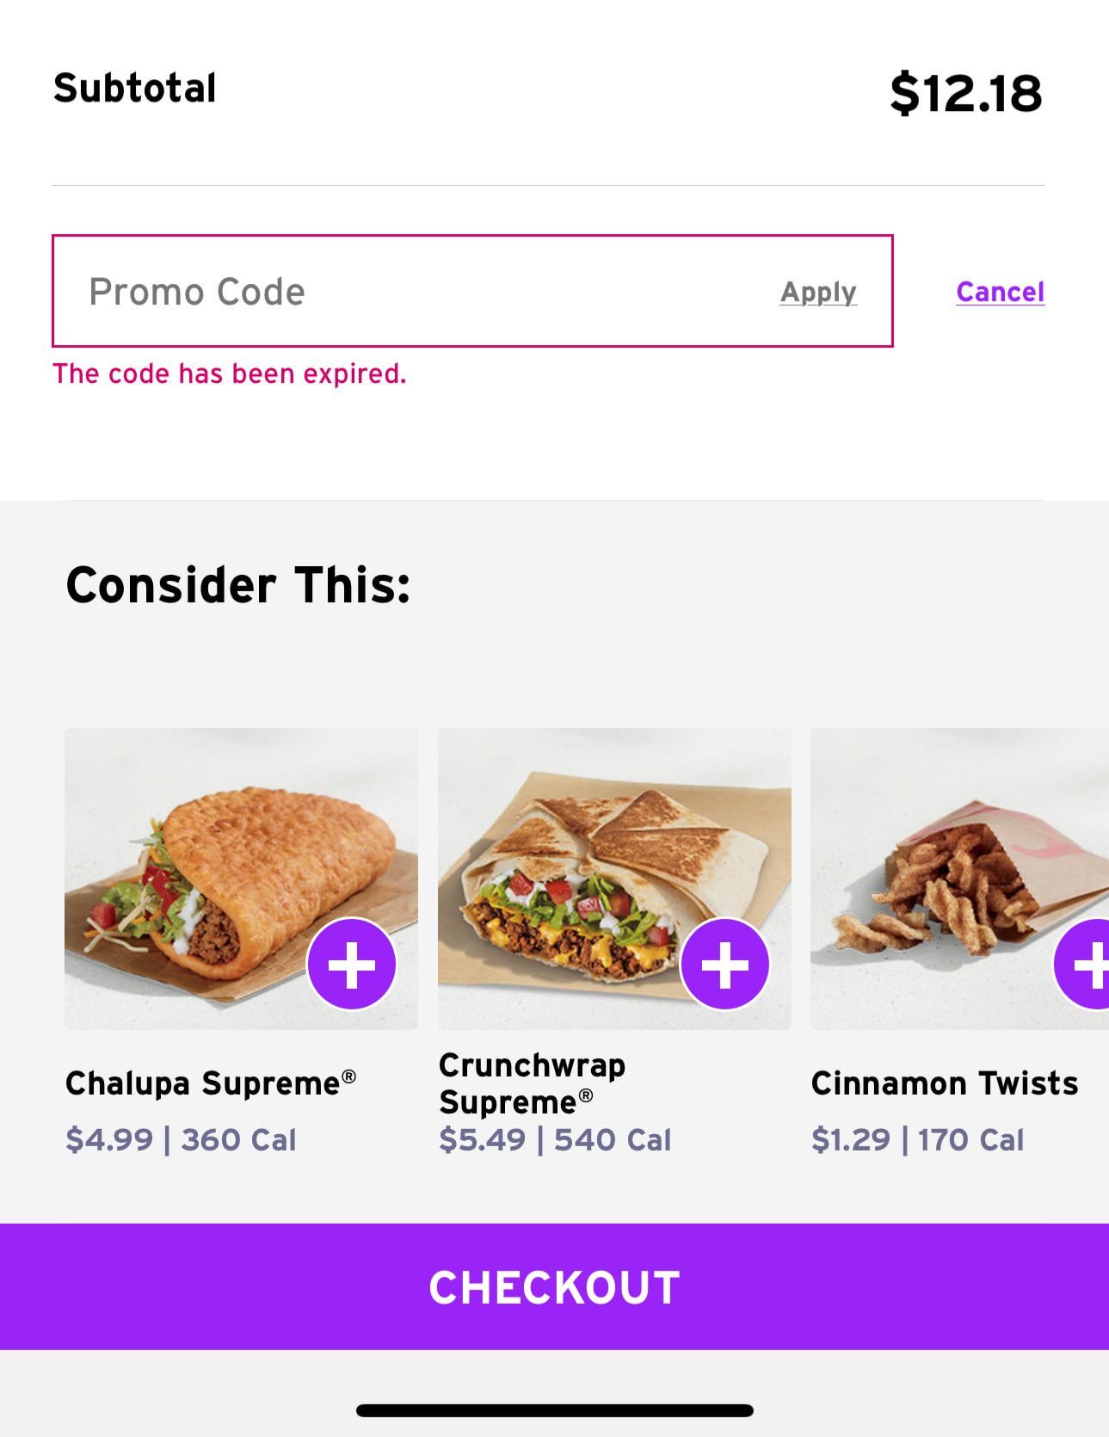This screenshot has width=1109, height=1437.
Task: Add Crunchwrap Supreme with plus icon
Action: (724, 965)
